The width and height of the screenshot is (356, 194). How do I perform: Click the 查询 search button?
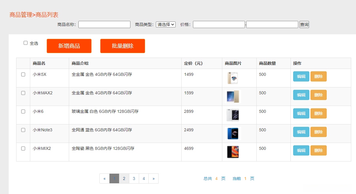pos(304,24)
